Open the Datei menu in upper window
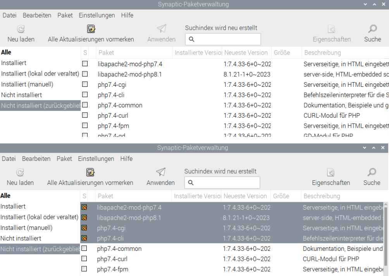This screenshot has height=276, width=389. 9,15
